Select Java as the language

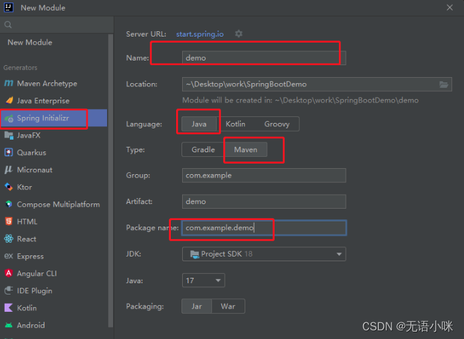pyautogui.click(x=199, y=124)
